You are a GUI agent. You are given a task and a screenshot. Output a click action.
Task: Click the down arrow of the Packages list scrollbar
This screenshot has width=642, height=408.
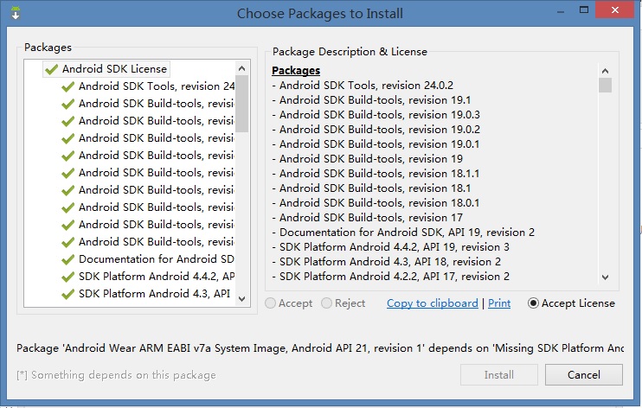point(241,299)
